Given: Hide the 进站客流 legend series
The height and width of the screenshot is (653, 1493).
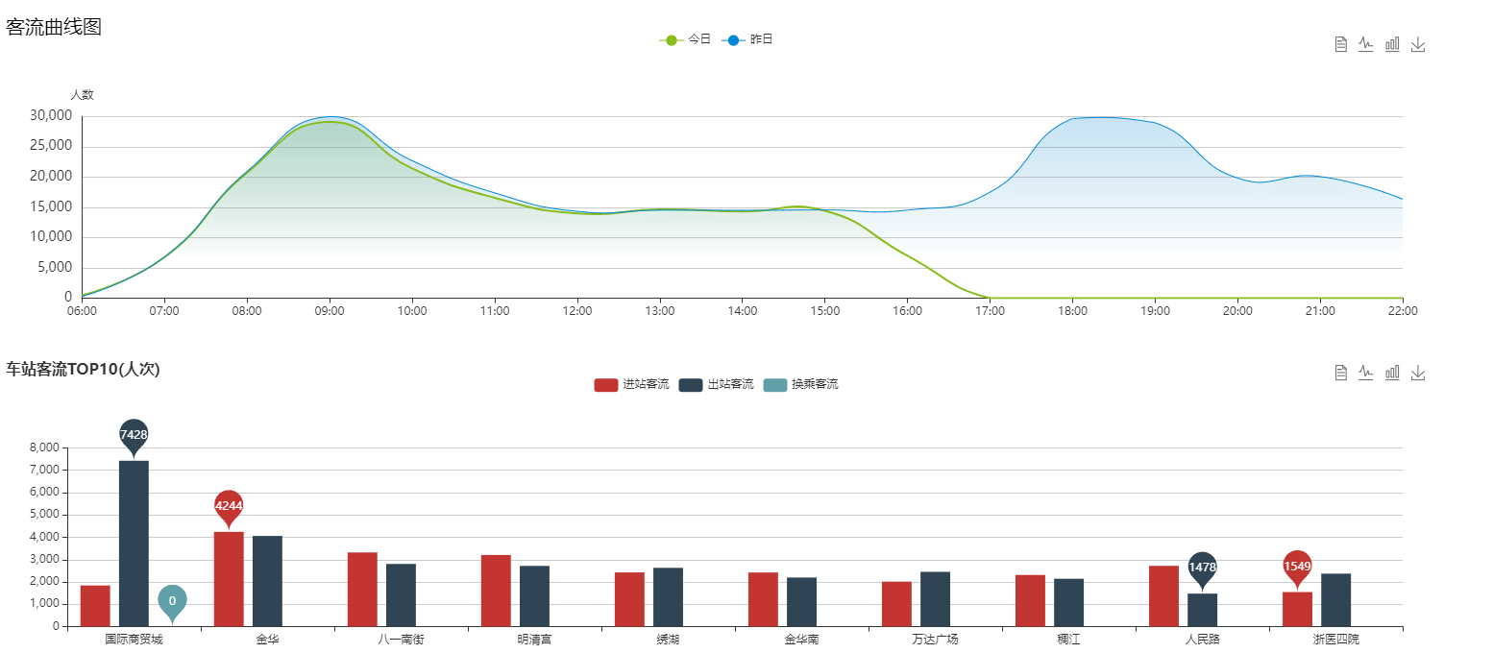Looking at the screenshot, I should click(x=631, y=384).
